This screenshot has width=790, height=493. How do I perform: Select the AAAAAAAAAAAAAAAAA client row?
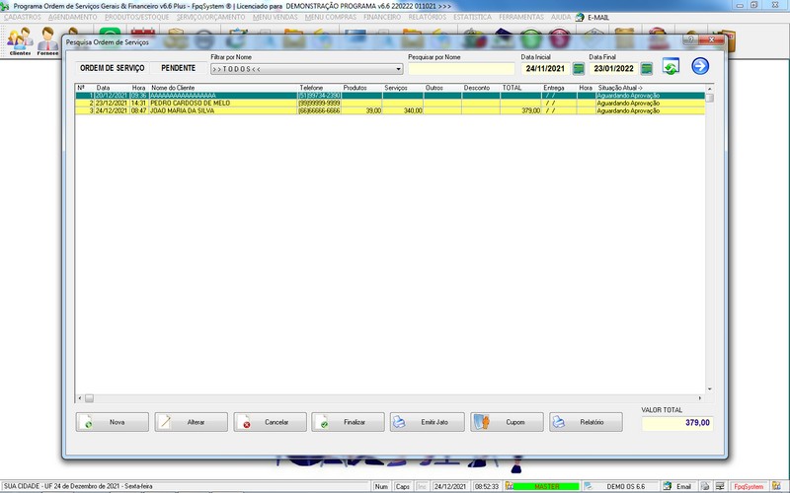390,96
